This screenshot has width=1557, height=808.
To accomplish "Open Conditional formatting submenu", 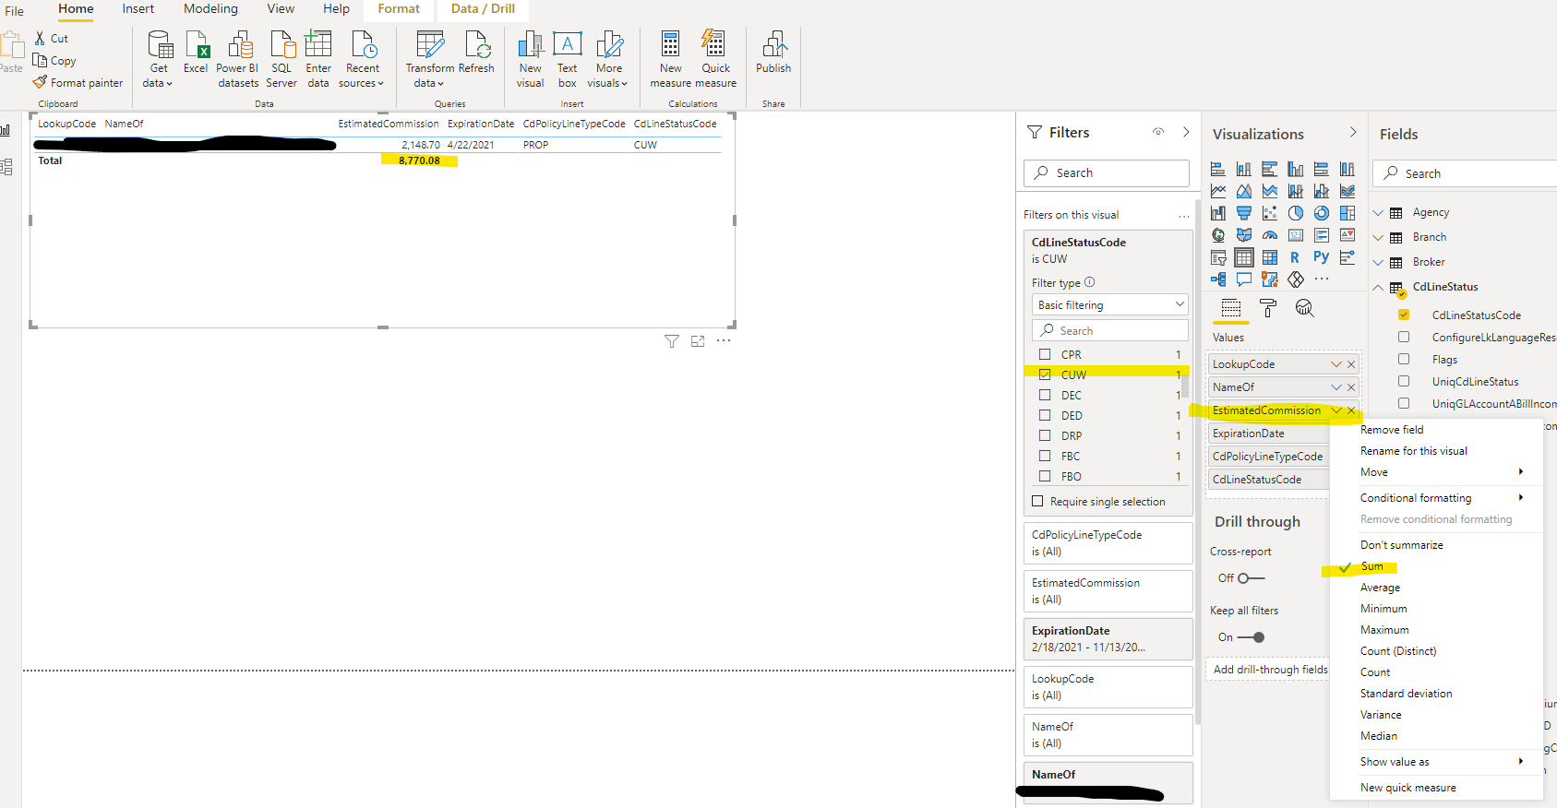I will tap(1436, 498).
